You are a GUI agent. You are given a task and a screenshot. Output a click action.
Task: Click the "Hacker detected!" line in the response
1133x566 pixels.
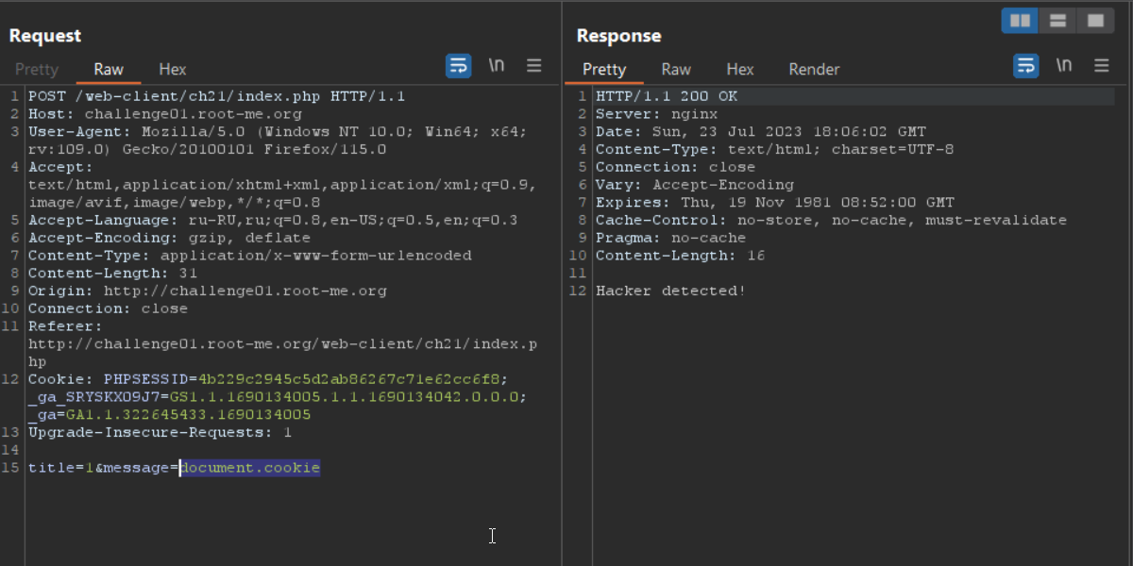(x=670, y=291)
